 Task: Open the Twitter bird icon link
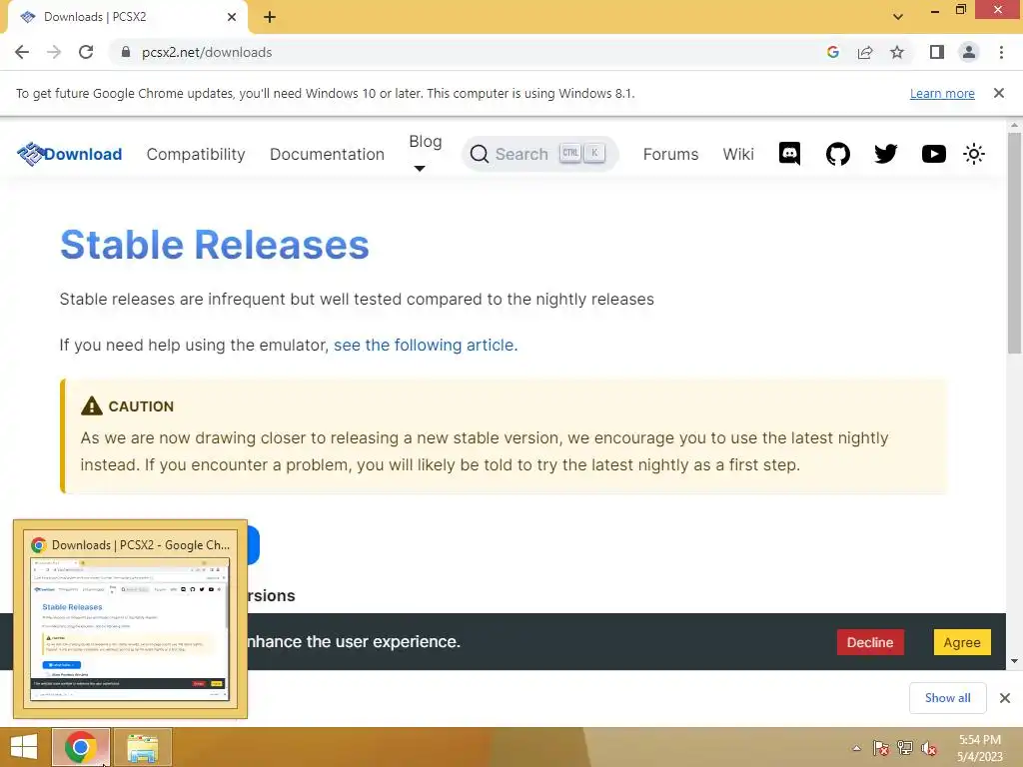pos(885,154)
